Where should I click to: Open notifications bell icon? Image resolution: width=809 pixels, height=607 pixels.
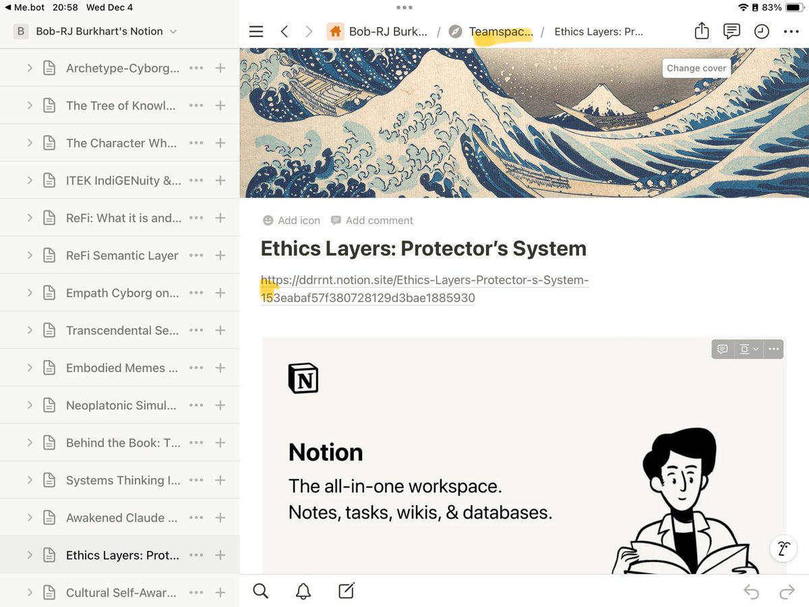tap(303, 591)
